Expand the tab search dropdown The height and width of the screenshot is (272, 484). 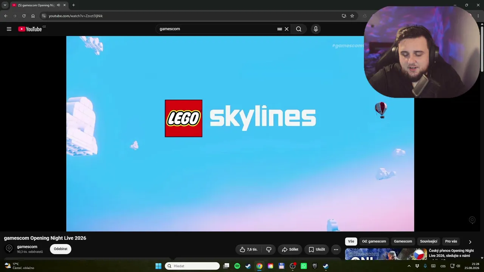click(x=5, y=5)
